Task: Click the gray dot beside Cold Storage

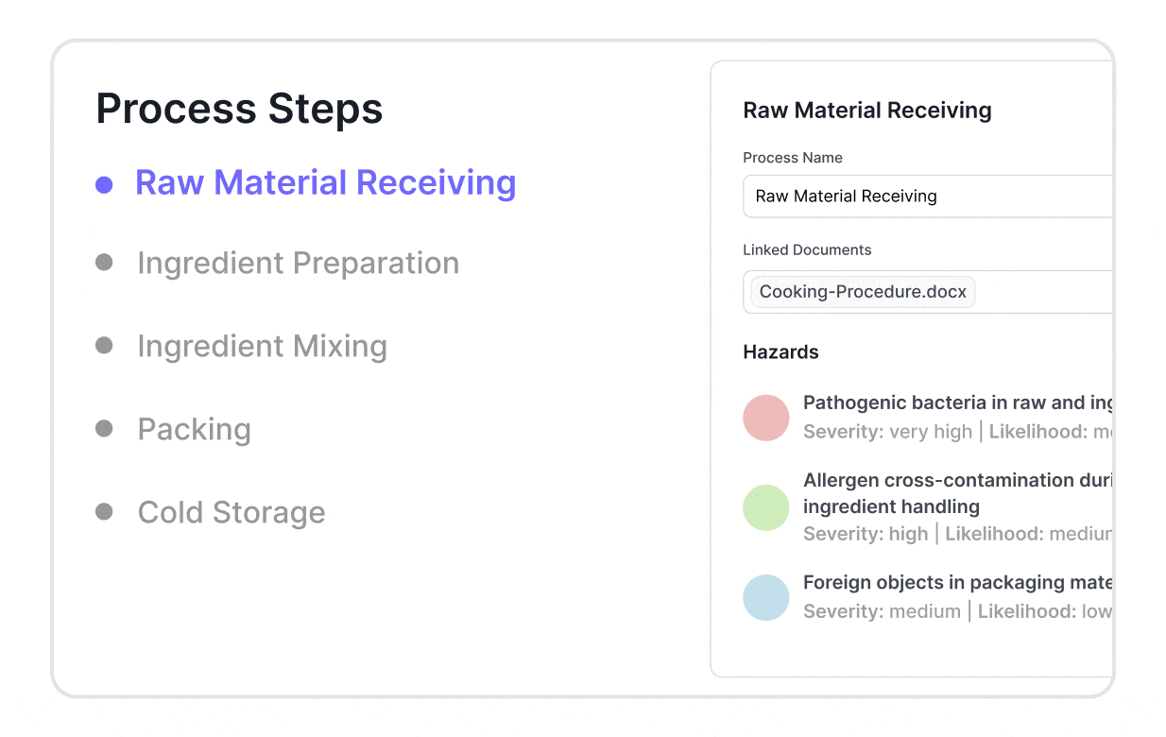Action: [x=104, y=512]
